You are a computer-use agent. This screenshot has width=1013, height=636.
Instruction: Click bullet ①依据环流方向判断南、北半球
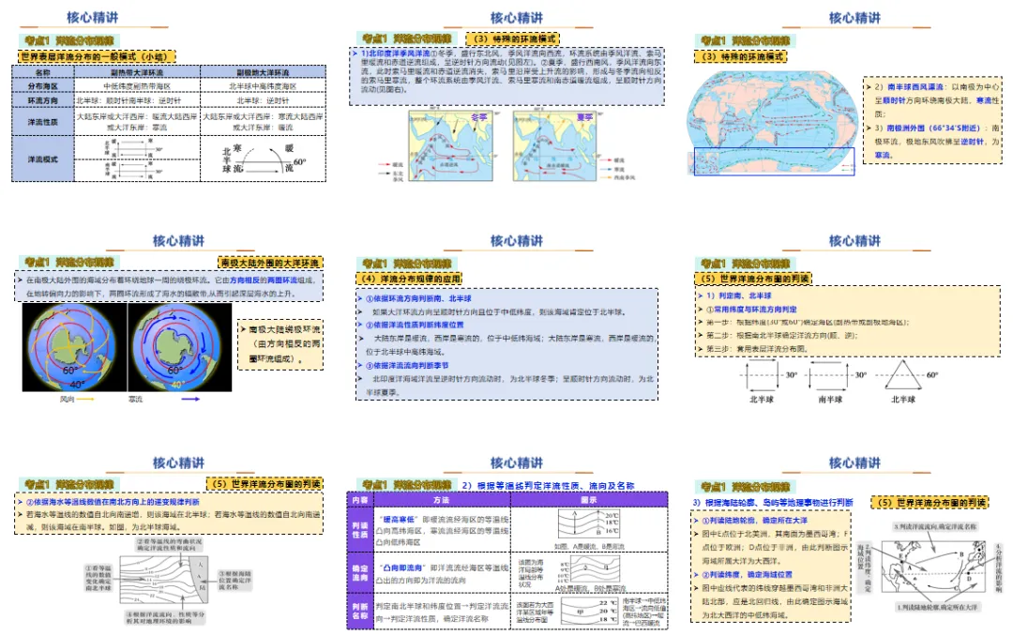418,298
